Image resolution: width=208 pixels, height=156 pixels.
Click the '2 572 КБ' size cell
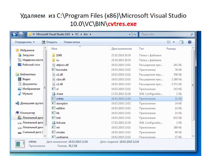point(177,84)
